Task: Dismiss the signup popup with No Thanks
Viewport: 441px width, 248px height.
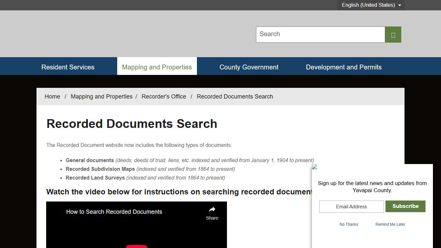Action: click(x=349, y=224)
